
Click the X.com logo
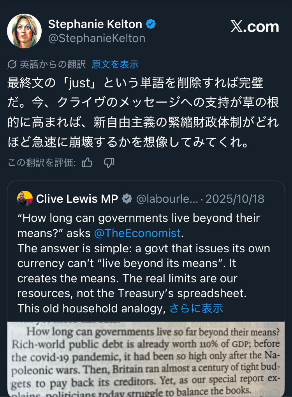pyautogui.click(x=255, y=27)
